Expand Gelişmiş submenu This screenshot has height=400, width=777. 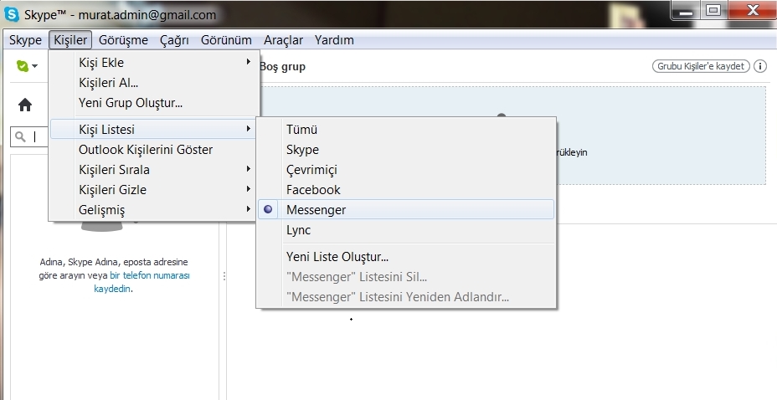click(153, 210)
